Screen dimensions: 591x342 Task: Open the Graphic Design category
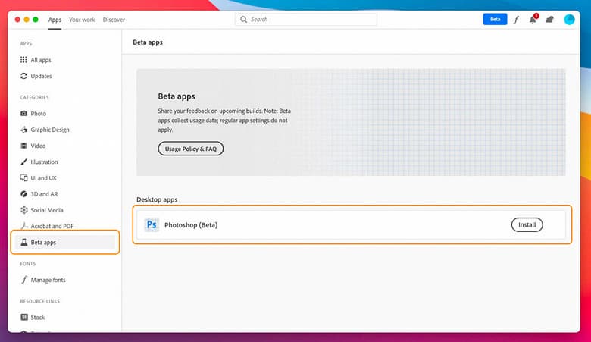[50, 130]
